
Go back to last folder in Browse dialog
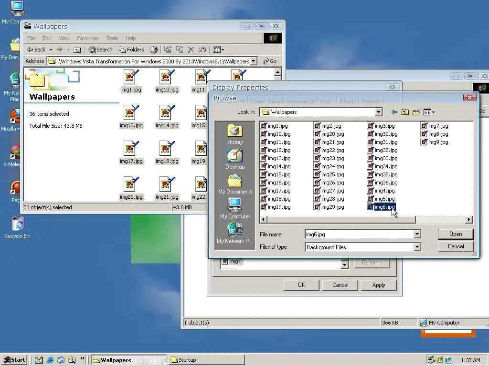tap(394, 112)
